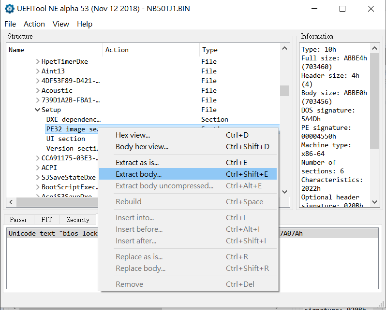
Task: Expand the ACPI tree entry
Action: click(38, 168)
